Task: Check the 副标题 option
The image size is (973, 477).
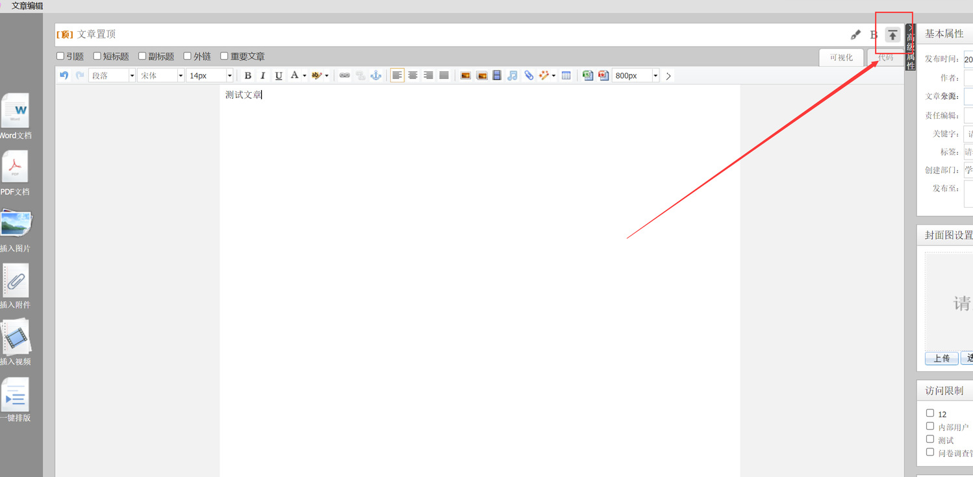Action: pos(142,56)
